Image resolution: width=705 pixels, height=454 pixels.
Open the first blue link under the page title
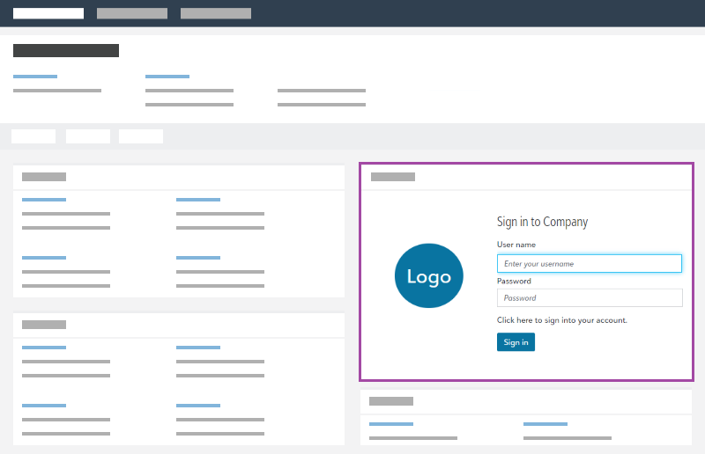pos(35,77)
